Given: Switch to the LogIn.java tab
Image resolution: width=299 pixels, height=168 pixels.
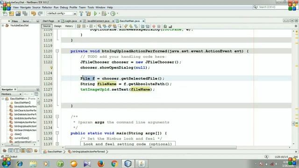Looking at the screenshot, I should point(71,21).
